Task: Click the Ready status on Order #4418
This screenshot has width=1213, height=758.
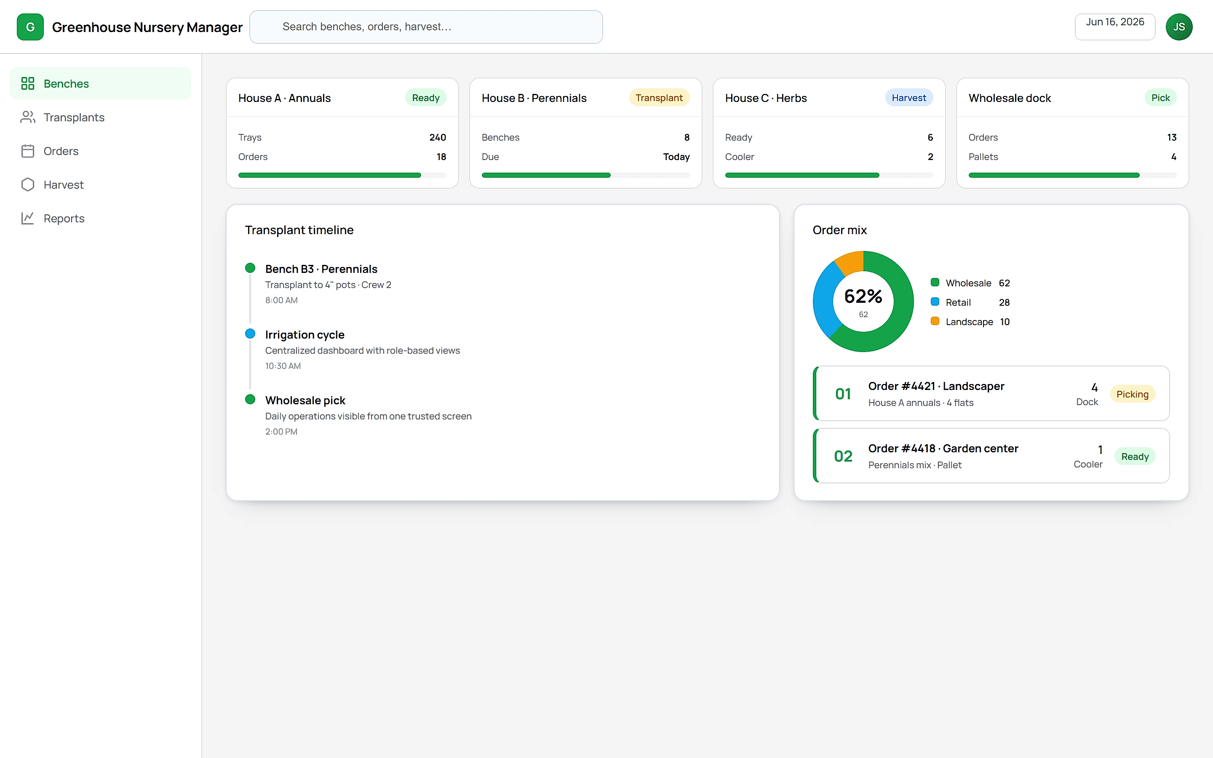Action: pyautogui.click(x=1135, y=456)
